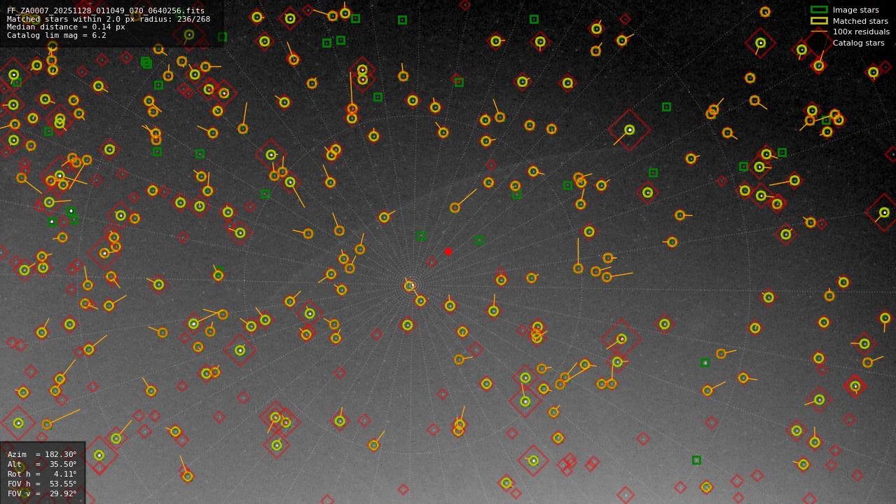Click the 'FOV v = 29.92°' readout
This screenshot has width=896, height=504.
coord(42,493)
